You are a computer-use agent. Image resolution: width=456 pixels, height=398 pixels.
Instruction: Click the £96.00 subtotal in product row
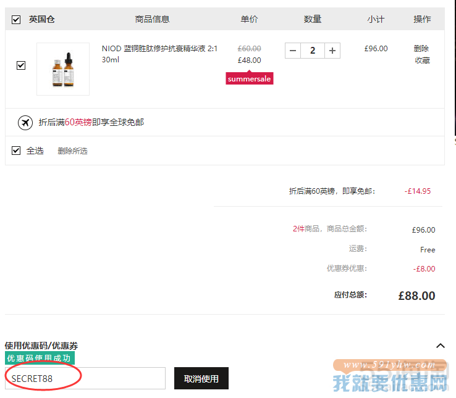(x=376, y=49)
